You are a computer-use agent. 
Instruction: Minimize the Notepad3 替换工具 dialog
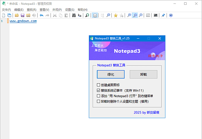click(x=138, y=39)
